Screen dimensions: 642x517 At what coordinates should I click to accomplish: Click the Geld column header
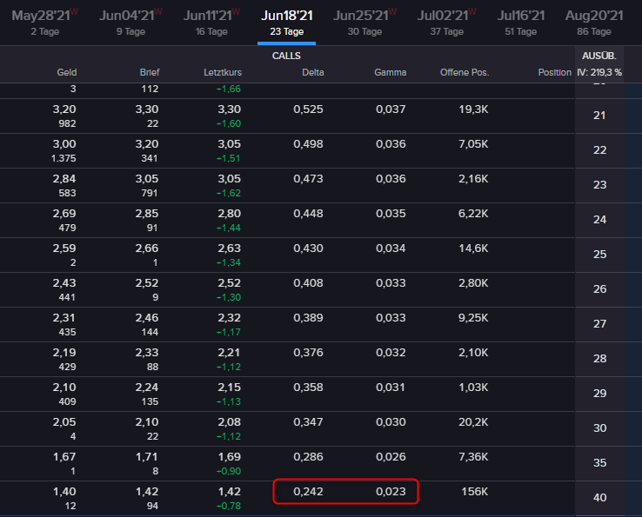click(x=67, y=72)
